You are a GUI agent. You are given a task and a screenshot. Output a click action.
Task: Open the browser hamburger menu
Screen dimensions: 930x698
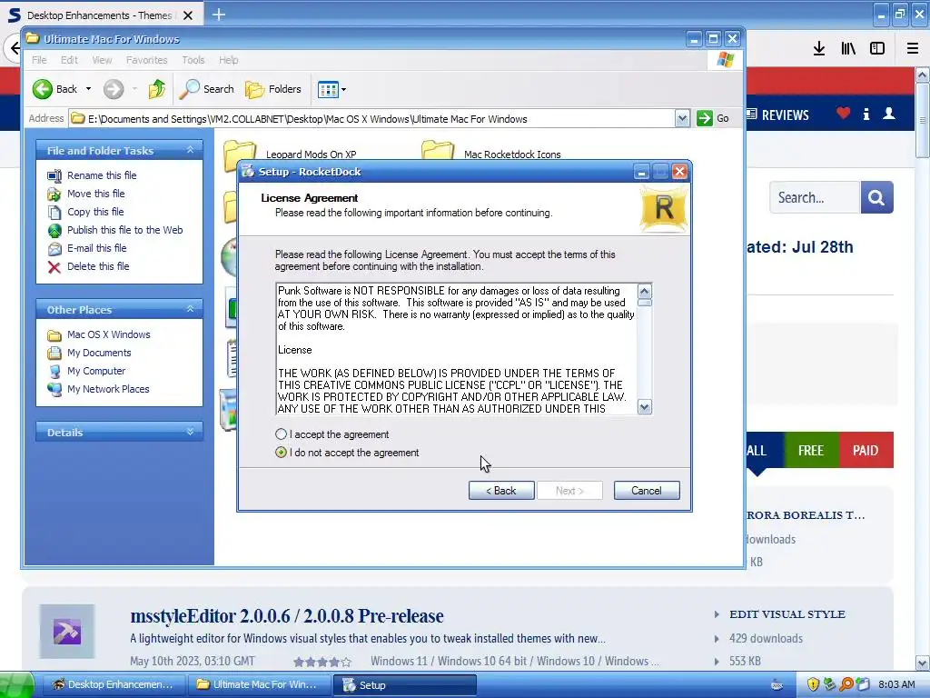912,49
